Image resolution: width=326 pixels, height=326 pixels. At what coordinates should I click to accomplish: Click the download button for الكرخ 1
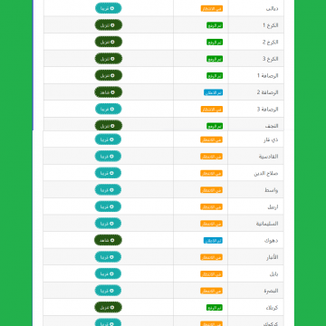[109, 25]
